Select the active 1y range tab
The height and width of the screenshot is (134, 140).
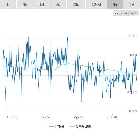(115, 4)
